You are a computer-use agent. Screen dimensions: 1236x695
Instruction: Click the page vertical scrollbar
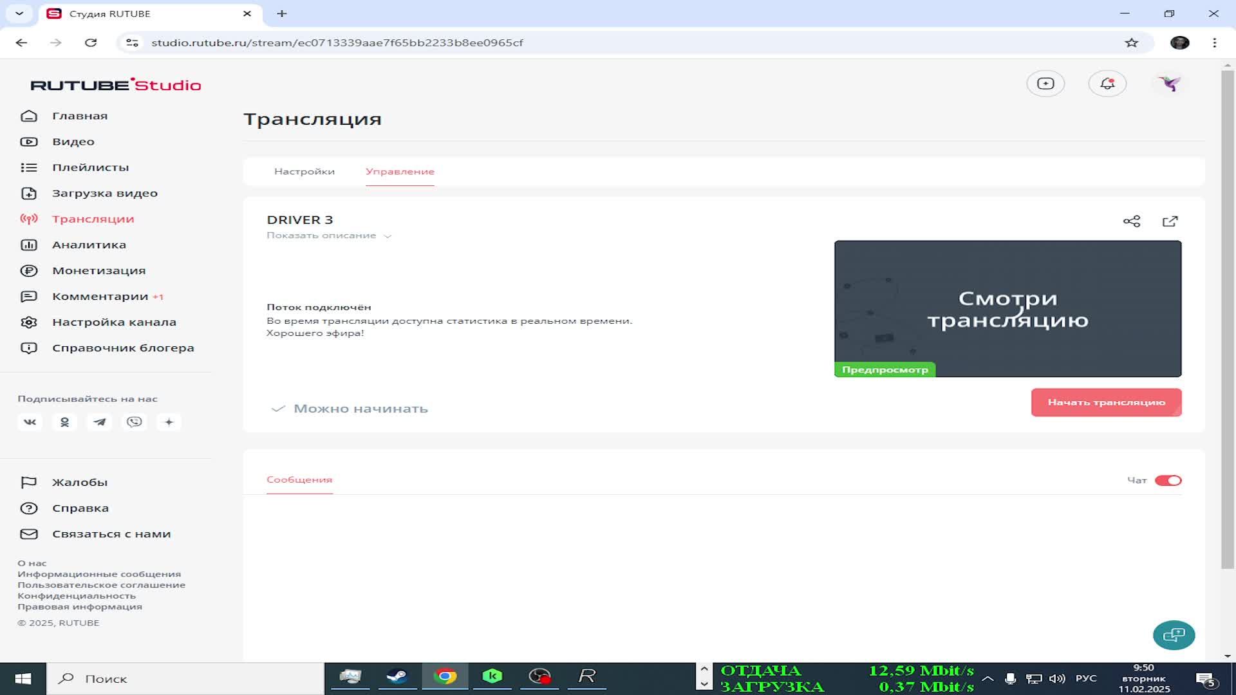(x=1227, y=322)
